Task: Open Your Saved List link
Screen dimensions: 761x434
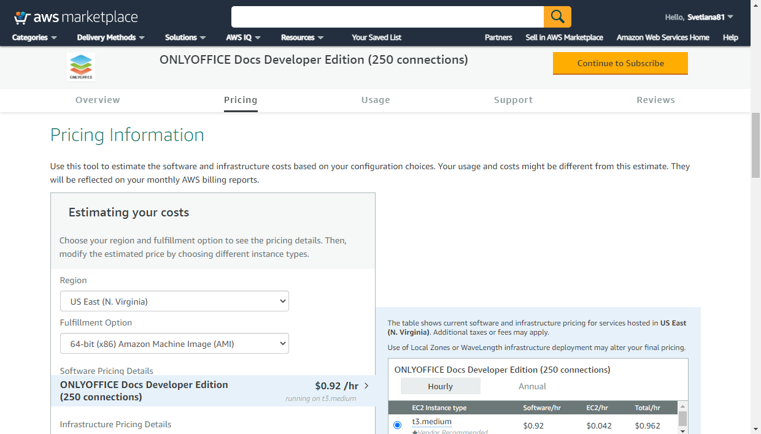Action: [376, 37]
